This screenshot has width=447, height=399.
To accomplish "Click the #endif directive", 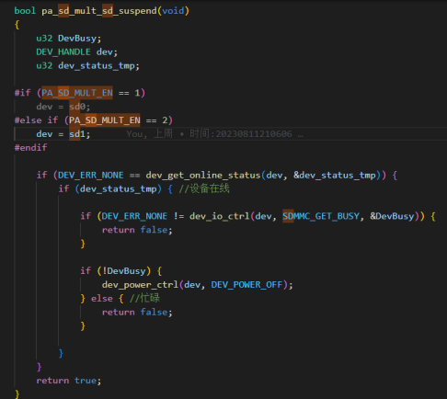I will click(x=30, y=148).
